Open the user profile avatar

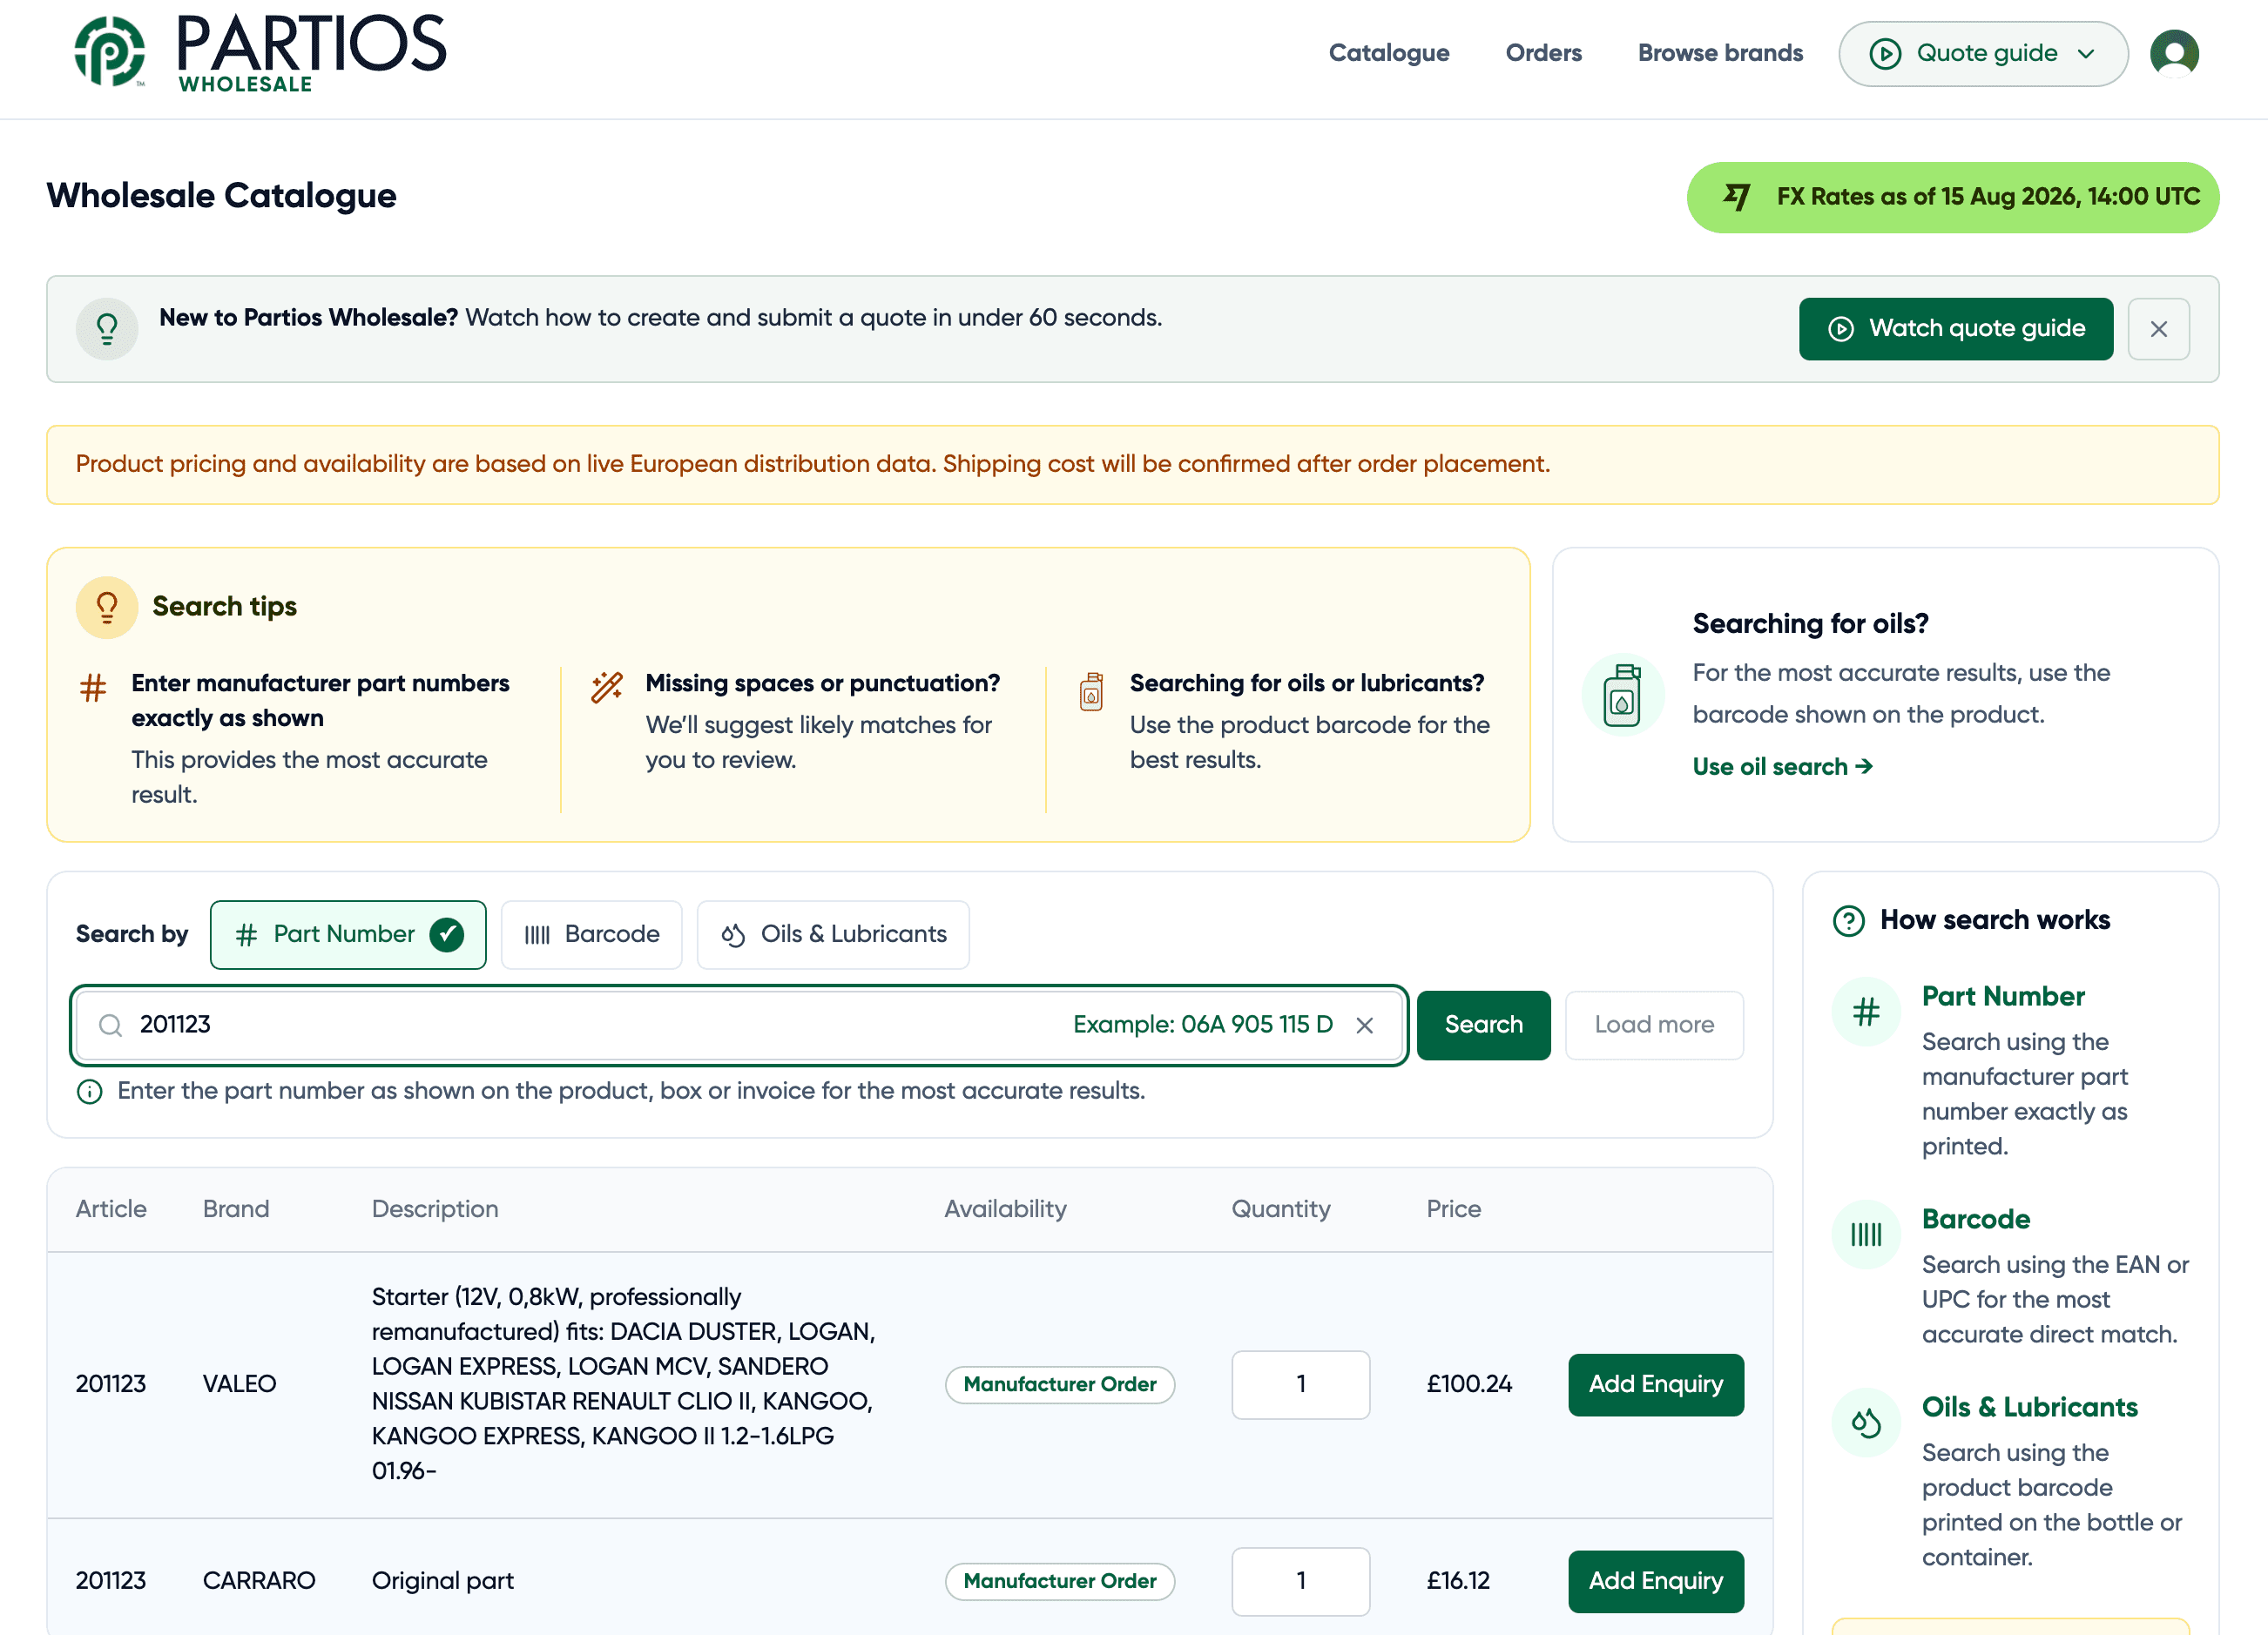(2174, 53)
